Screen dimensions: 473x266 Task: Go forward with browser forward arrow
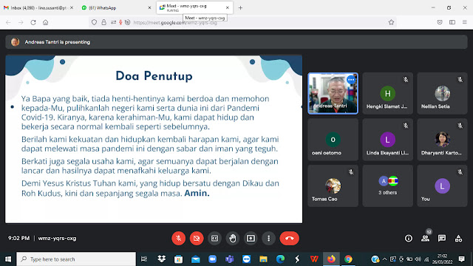click(21, 22)
